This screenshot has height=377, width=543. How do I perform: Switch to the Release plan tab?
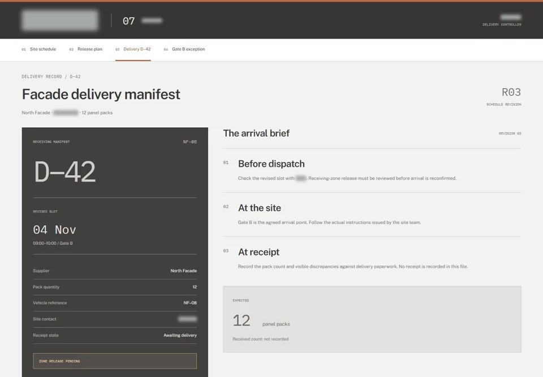point(86,49)
